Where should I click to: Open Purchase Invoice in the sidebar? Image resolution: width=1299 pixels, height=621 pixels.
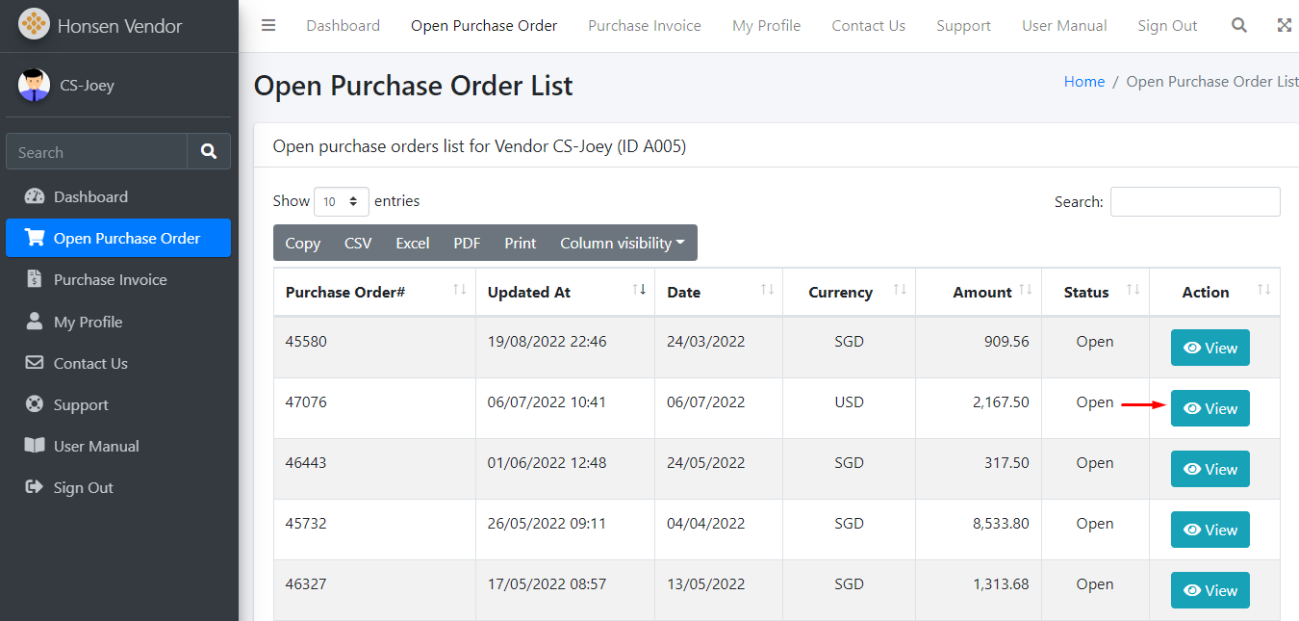coord(110,280)
